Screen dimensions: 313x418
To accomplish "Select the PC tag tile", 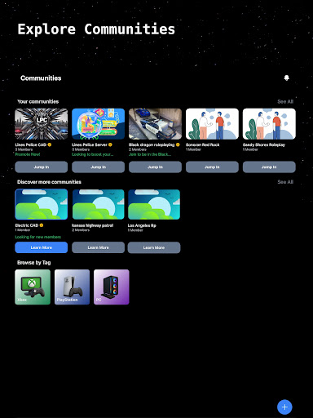I will pyautogui.click(x=112, y=287).
